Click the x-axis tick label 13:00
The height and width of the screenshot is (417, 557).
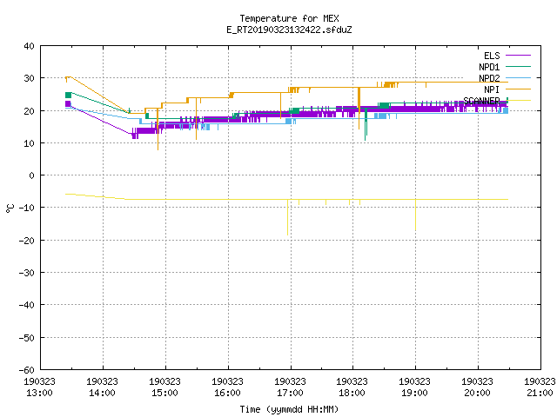pos(39,393)
